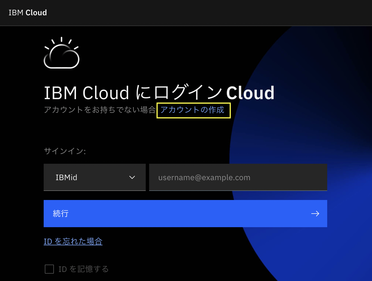Click the ID を忘れた場合 link
This screenshot has width=372, height=281.
coord(73,241)
